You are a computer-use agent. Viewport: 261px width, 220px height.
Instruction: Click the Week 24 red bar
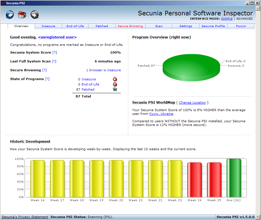point(194,180)
